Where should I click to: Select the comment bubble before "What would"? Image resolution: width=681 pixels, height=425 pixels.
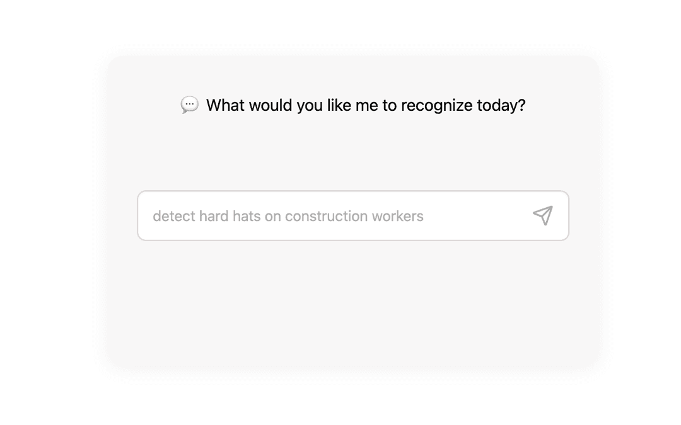coord(189,105)
